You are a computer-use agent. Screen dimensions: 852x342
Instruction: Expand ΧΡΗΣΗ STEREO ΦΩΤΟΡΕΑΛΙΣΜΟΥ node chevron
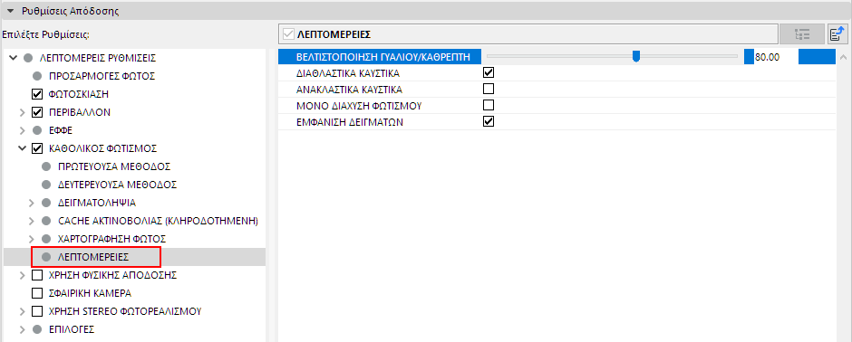[23, 311]
